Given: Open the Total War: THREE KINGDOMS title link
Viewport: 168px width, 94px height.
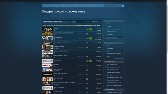Looking at the screenshot, I should click(61, 51).
